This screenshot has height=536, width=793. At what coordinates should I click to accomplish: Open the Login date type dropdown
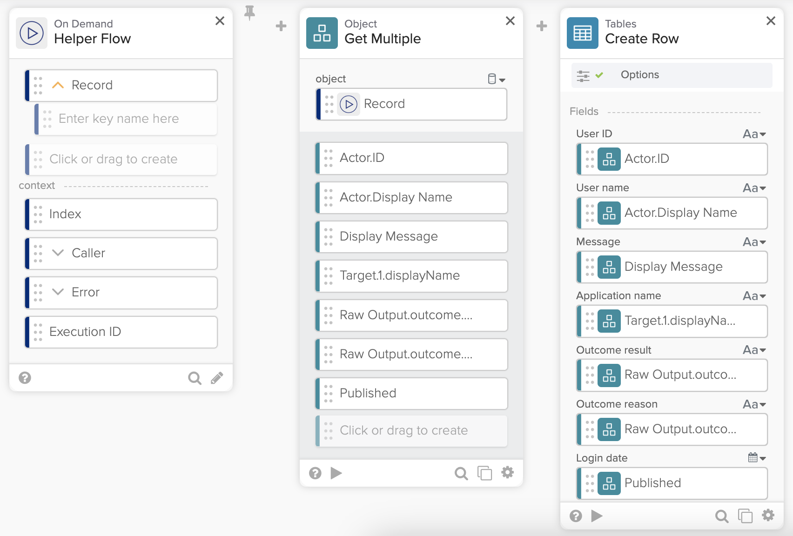pos(757,458)
